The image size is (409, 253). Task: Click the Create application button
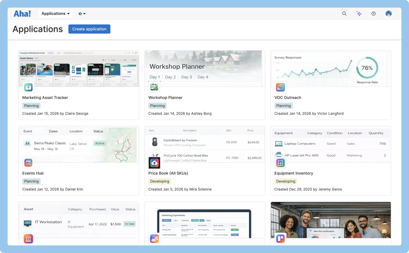click(89, 29)
